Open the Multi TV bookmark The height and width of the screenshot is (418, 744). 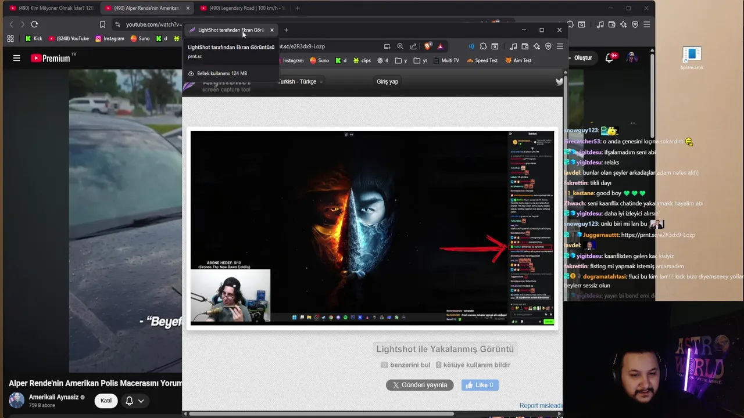pyautogui.click(x=446, y=60)
